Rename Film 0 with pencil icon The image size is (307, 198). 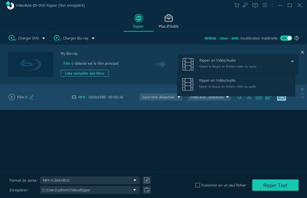click(x=31, y=97)
